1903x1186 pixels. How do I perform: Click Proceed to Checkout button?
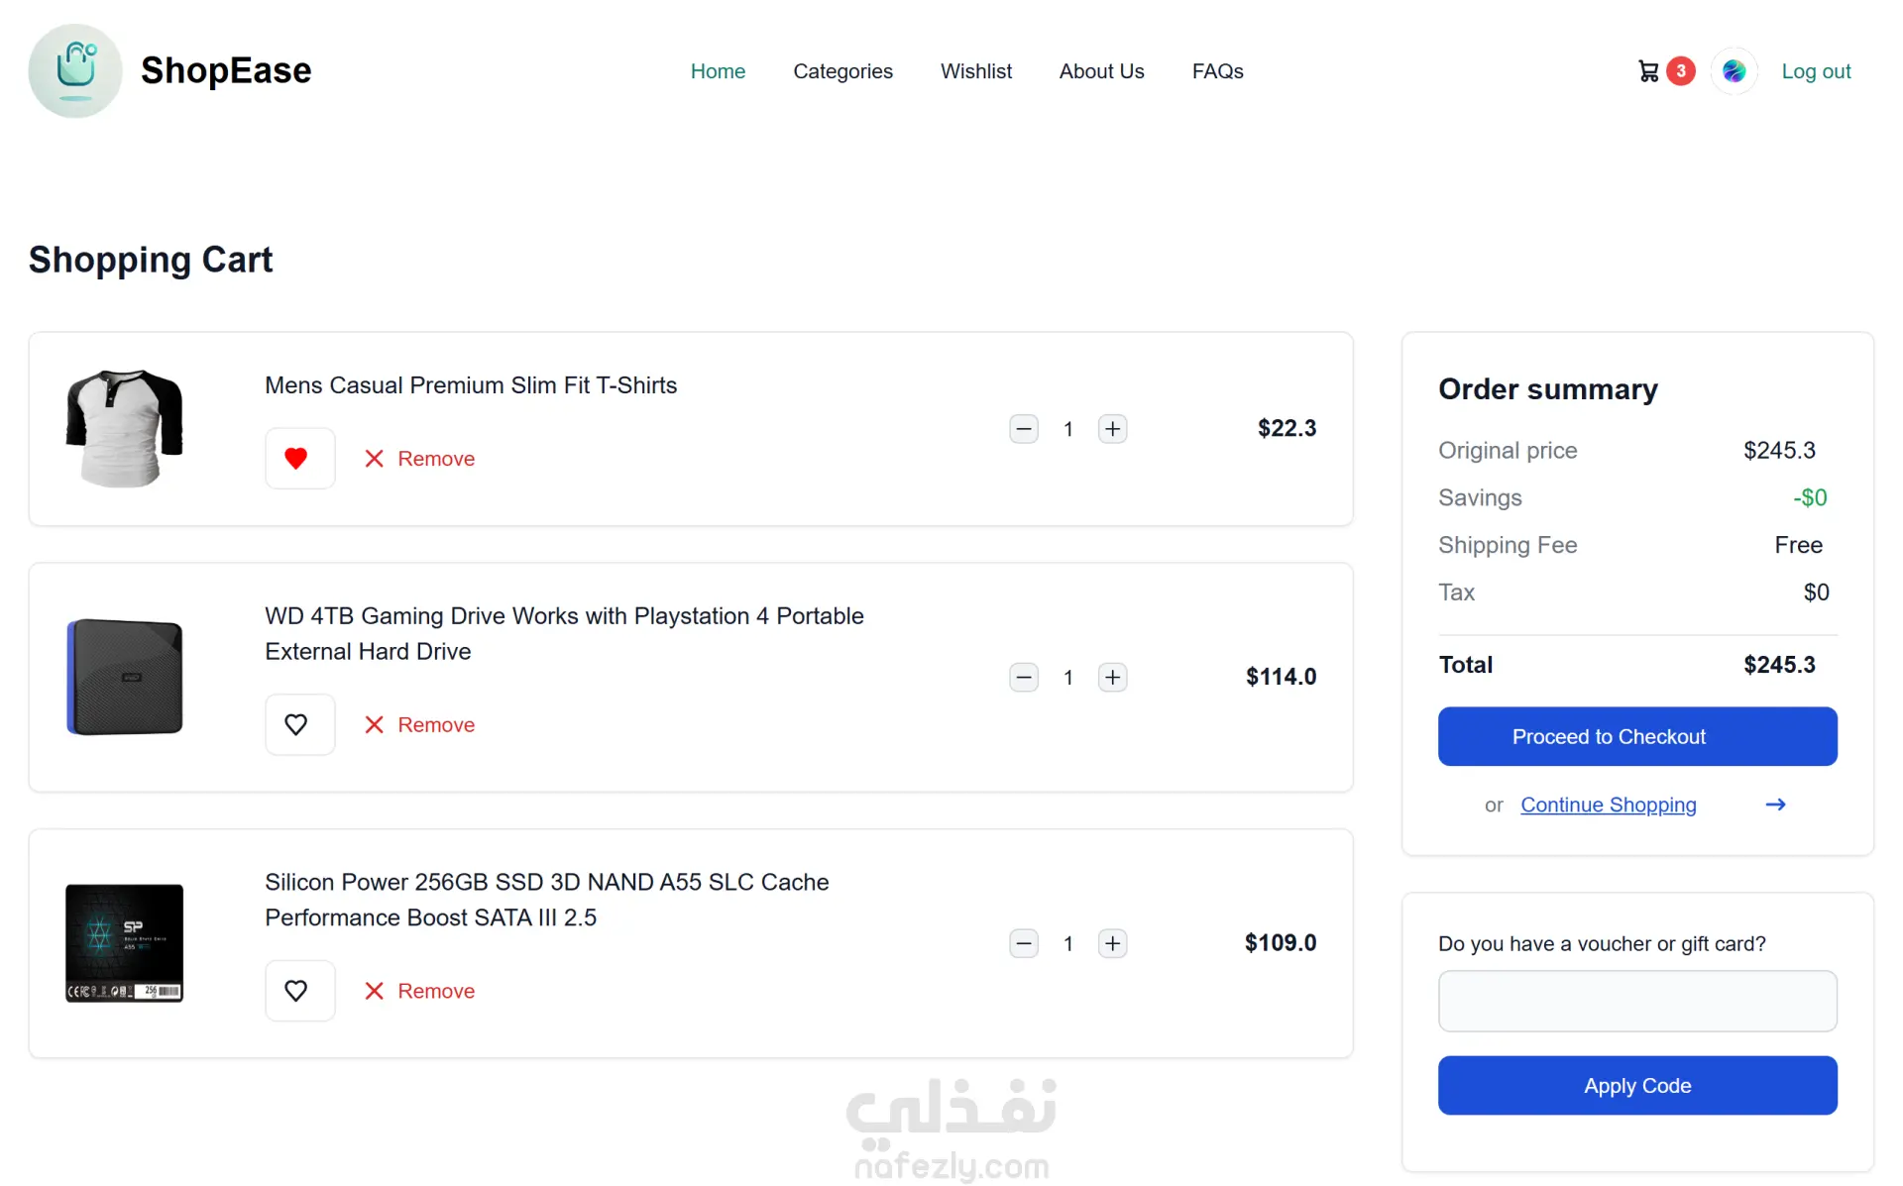pos(1636,736)
